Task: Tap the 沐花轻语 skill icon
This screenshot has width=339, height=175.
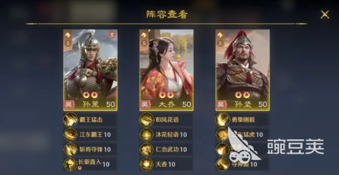Action: (146, 135)
